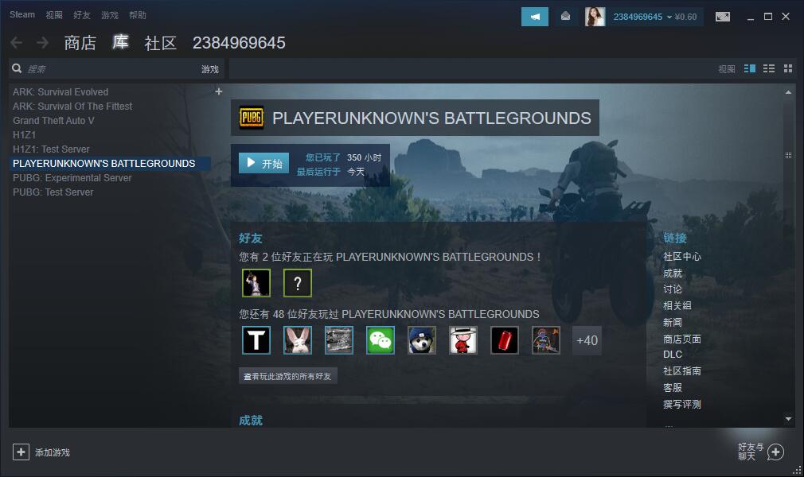Open the armed soldier friend avatar
The image size is (804, 477).
[545, 340]
